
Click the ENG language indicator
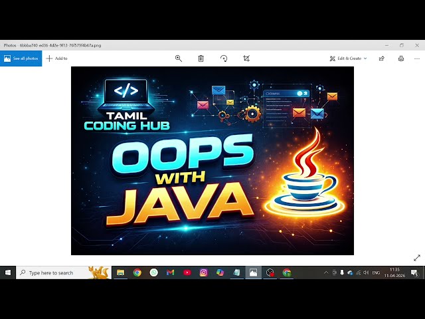click(376, 272)
